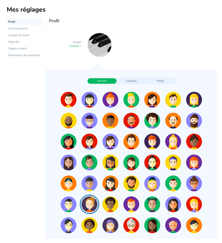222x243 pixels.
Task: Choose the elderly bald man on purple avatar
Action: point(173,225)
